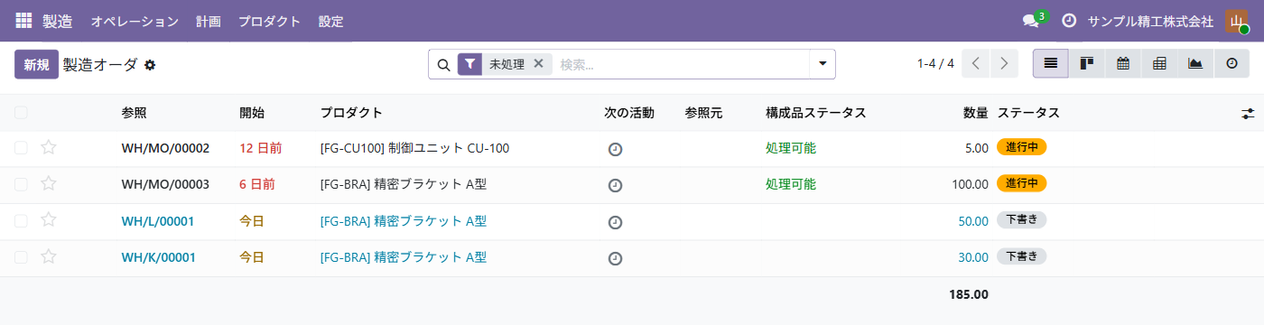Switch to calendar view
The width and height of the screenshot is (1264, 325).
click(1123, 63)
